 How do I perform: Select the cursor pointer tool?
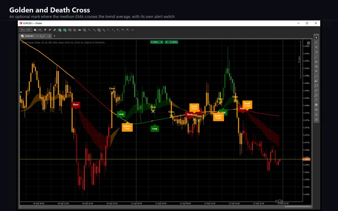pos(316,38)
